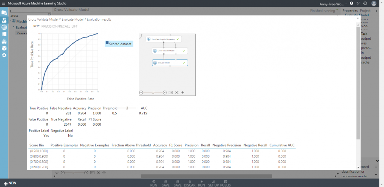The width and height of the screenshot is (384, 187).
Task: Click the canvas horizontal scrollbar
Action: pos(206,176)
